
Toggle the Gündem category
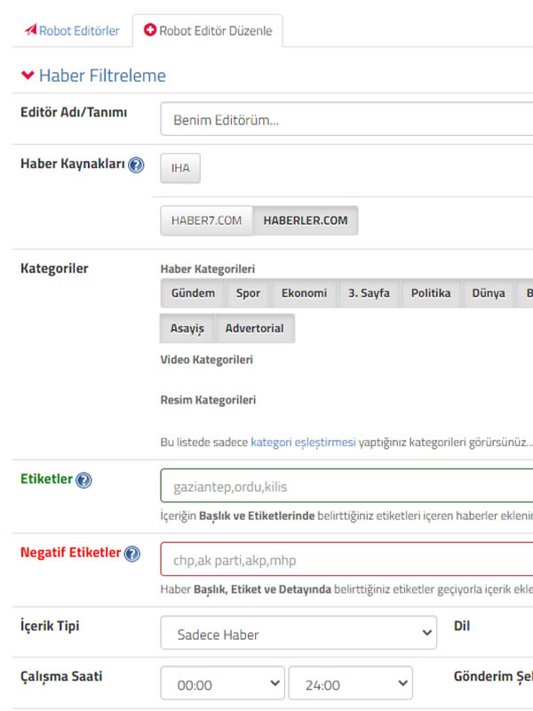coord(193,293)
